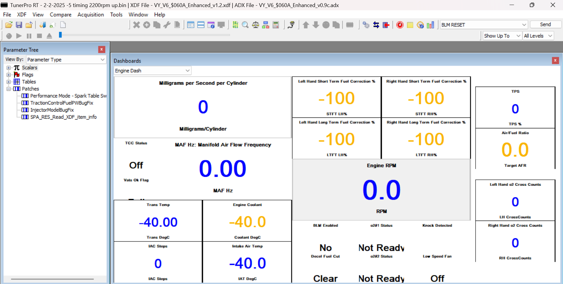Screen dimensions: 563x284
Task: Click the colored bar chart histogram icon
Action: tap(430, 25)
